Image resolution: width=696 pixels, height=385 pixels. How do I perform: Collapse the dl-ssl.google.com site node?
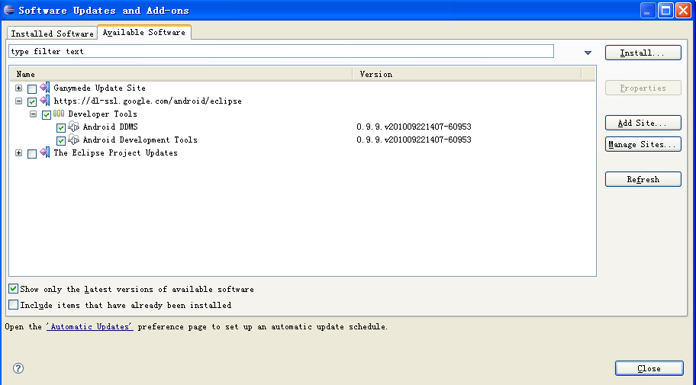point(18,101)
